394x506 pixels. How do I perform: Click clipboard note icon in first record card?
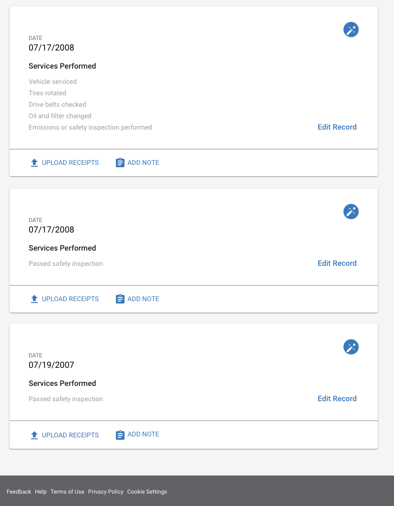(120, 162)
